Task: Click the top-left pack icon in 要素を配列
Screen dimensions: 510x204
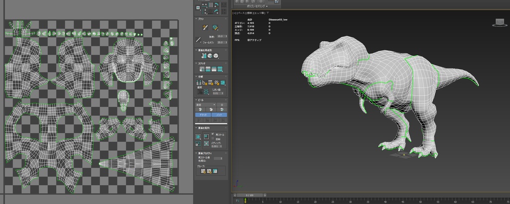Action: pos(199,136)
